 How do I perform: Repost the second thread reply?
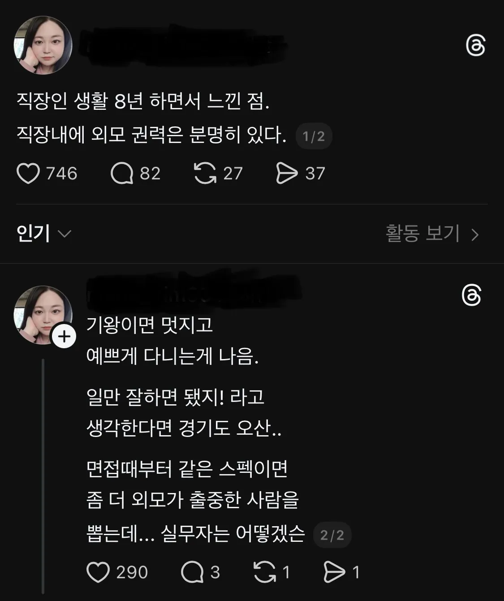coord(265,572)
